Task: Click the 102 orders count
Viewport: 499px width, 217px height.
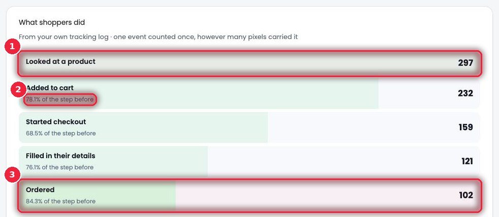Action: (466, 195)
